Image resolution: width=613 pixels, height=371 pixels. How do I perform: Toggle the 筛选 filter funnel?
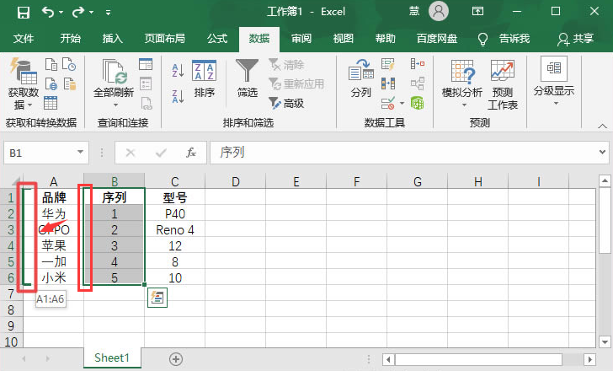247,78
